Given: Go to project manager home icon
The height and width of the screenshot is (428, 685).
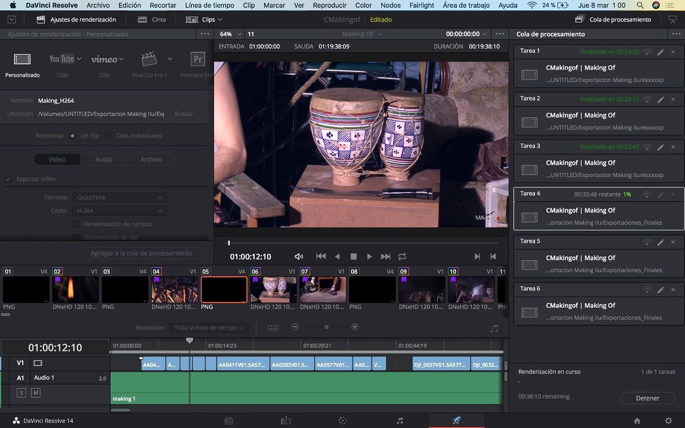Looking at the screenshot, I should point(637,421).
